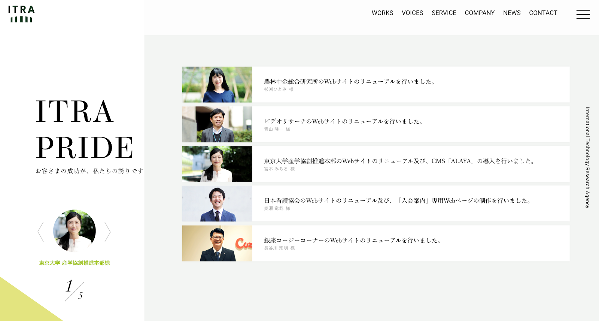
Task: Go to the COMPANY page
Action: [480, 13]
